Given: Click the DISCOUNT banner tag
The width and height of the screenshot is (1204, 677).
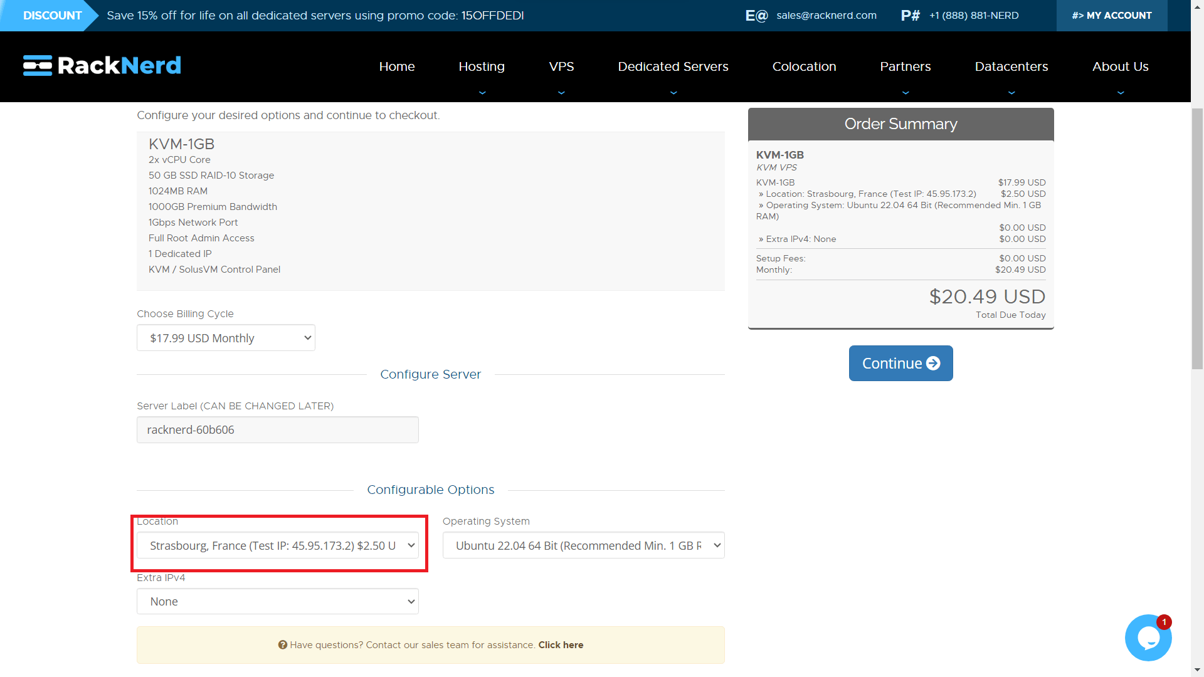Looking at the screenshot, I should [x=49, y=16].
